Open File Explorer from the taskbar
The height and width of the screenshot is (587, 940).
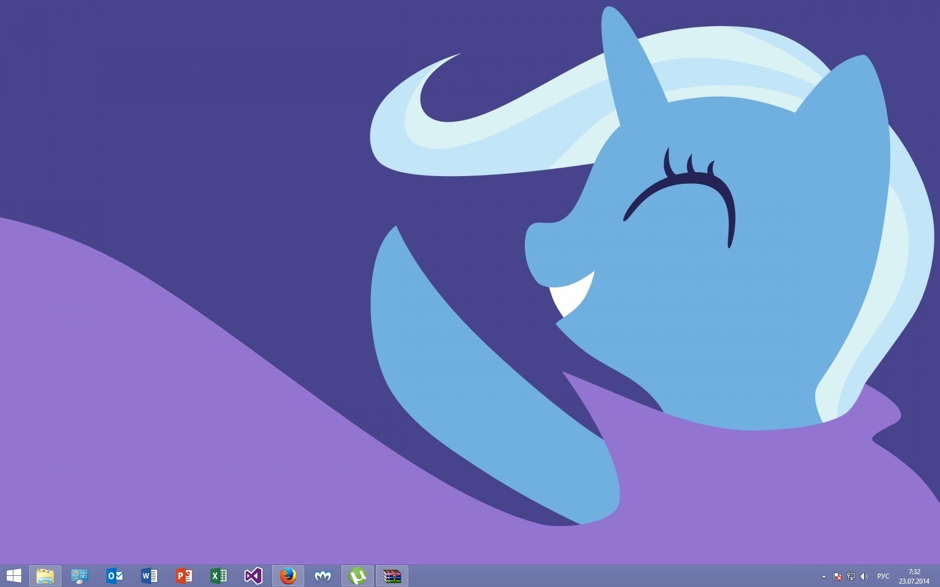[45, 576]
